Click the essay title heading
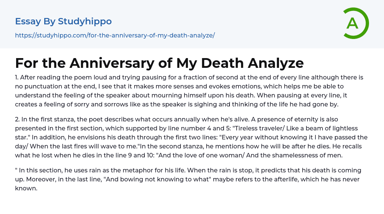 (x=159, y=63)
